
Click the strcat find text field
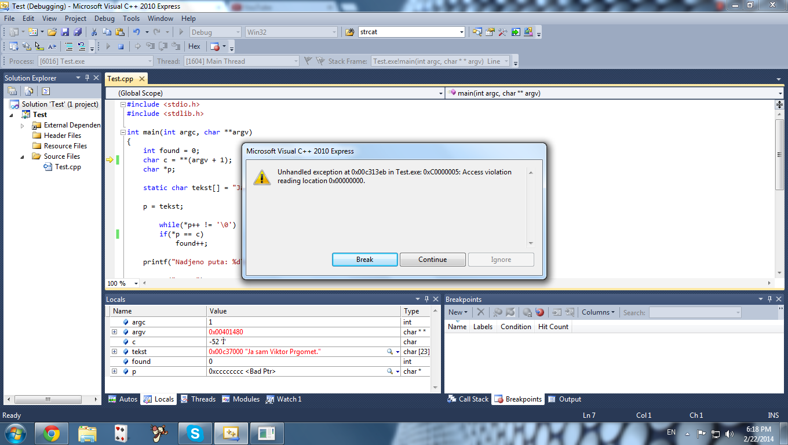[408, 32]
